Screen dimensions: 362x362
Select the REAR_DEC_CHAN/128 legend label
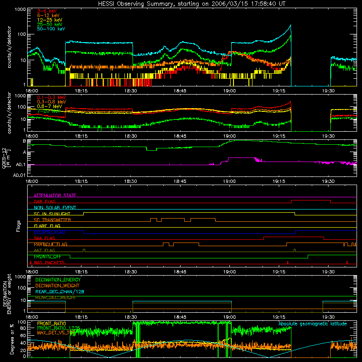pos(60,292)
